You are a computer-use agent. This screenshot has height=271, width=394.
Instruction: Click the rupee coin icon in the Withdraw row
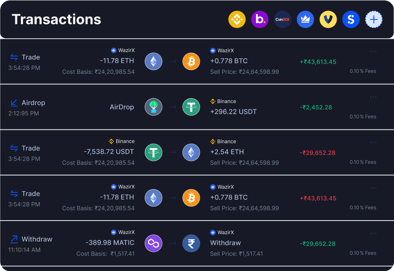(191, 243)
